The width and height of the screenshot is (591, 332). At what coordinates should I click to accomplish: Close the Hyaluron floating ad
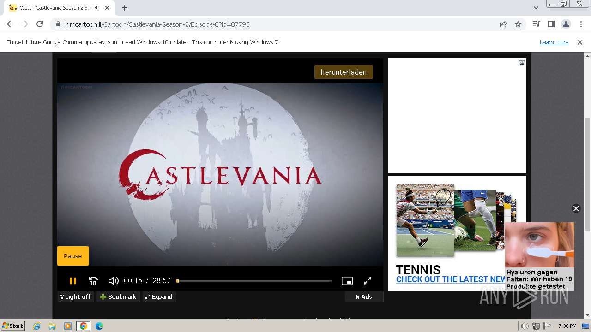[x=576, y=208]
